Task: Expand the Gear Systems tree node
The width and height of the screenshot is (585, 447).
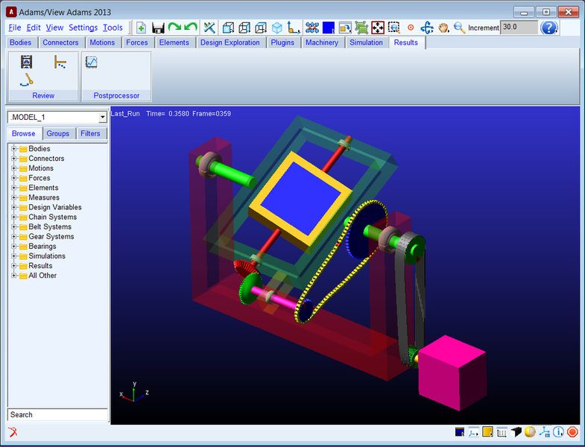Action: pos(13,236)
